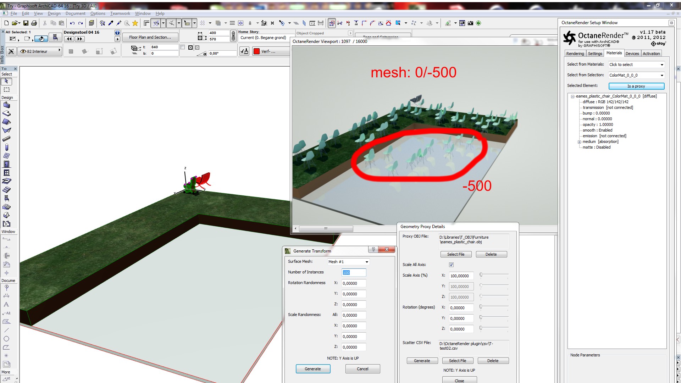This screenshot has height=383, width=681.
Task: Choose the Door tool
Action: click(6, 164)
